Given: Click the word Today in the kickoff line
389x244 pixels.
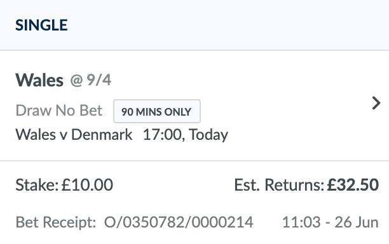Looking at the screenshot, I should tap(208, 135).
